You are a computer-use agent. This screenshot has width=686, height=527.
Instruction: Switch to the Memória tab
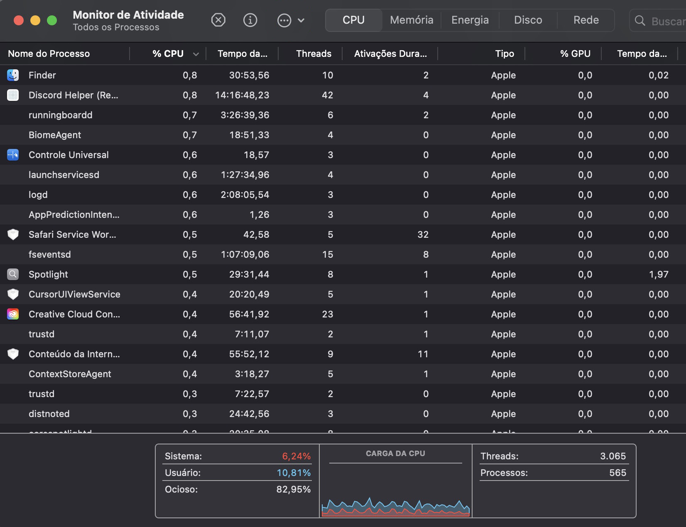(411, 20)
